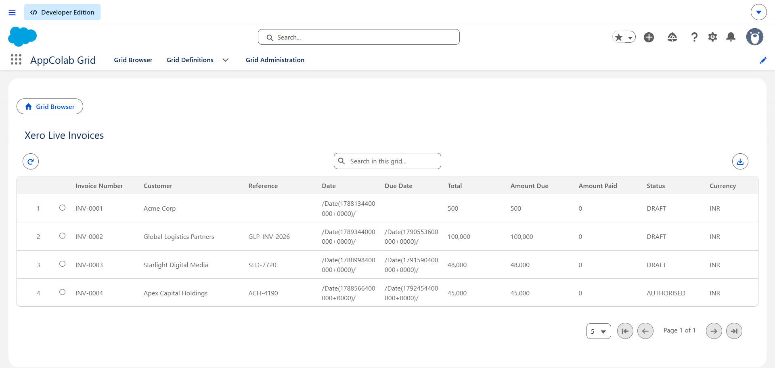Image resolution: width=775 pixels, height=368 pixels.
Task: Click the Global Actions plus icon
Action: [x=649, y=37]
